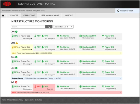This screenshot has height=104, width=140.
Task: Dismiss the LD3 Report Ready notification
Action: click(x=121, y=78)
